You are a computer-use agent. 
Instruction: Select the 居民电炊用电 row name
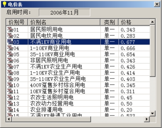coord(46,36)
